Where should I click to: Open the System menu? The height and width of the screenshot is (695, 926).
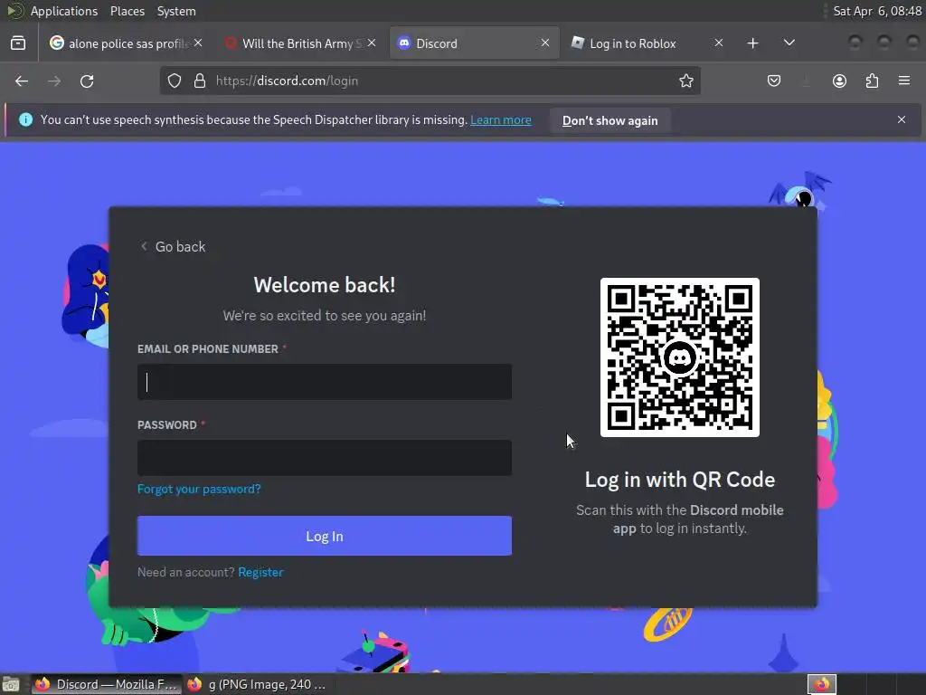click(176, 11)
